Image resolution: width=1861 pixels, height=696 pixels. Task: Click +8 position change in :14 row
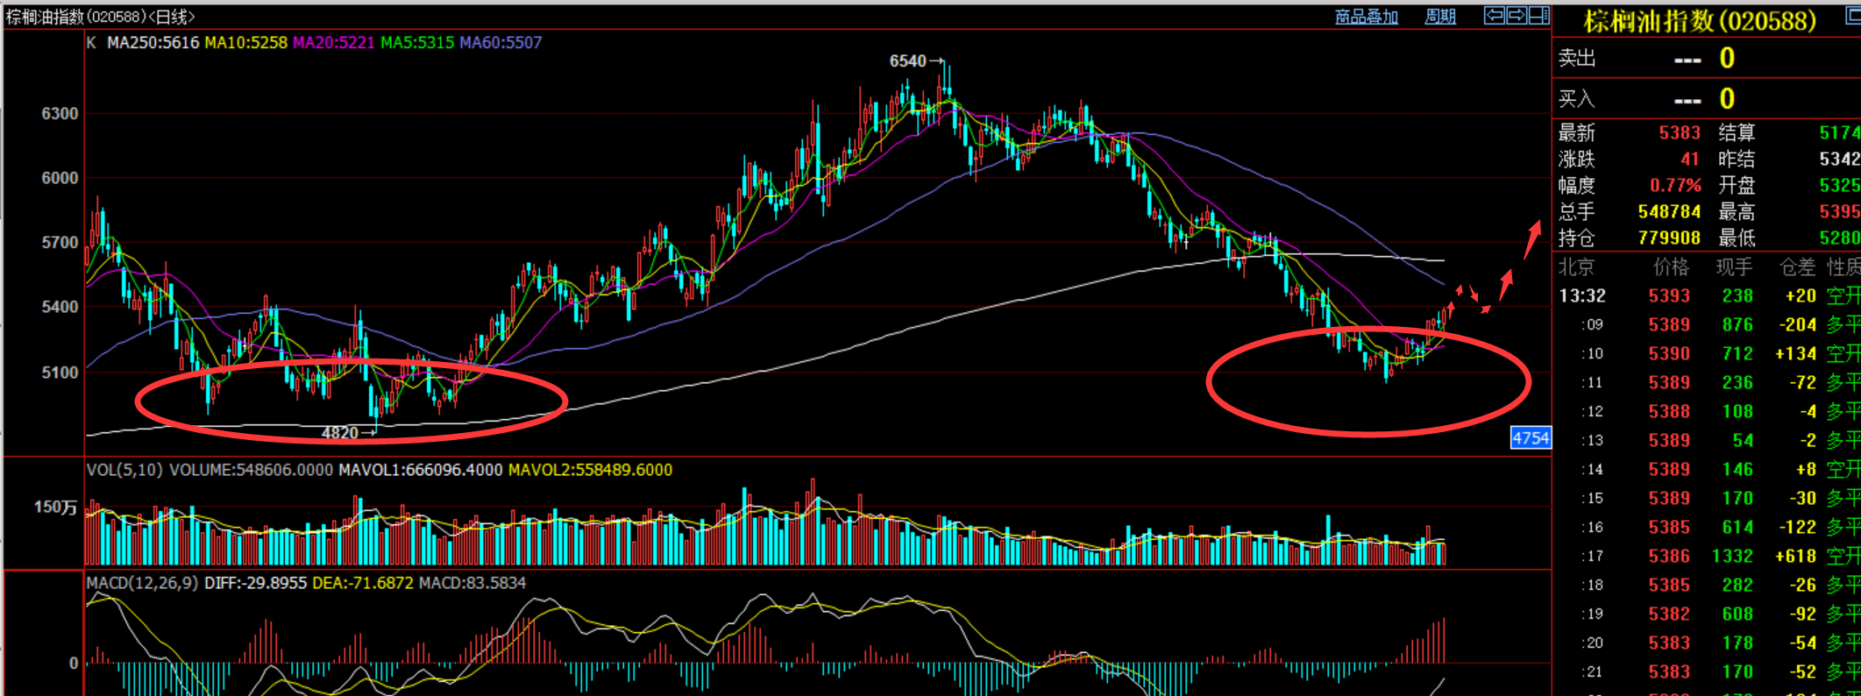(1806, 470)
